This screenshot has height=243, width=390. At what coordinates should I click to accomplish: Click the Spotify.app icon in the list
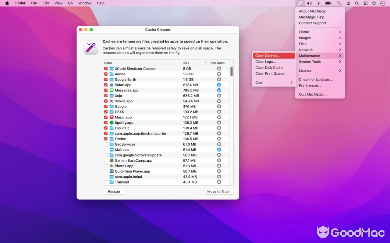coord(111,123)
